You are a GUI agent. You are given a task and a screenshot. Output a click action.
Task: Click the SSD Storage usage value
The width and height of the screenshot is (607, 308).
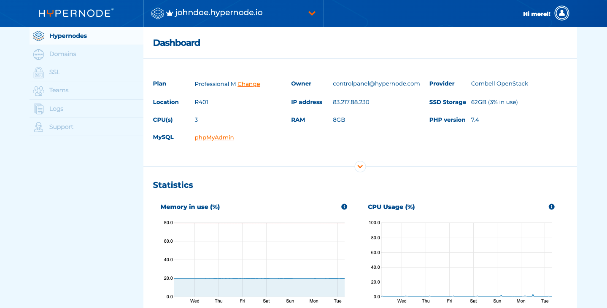click(x=494, y=102)
